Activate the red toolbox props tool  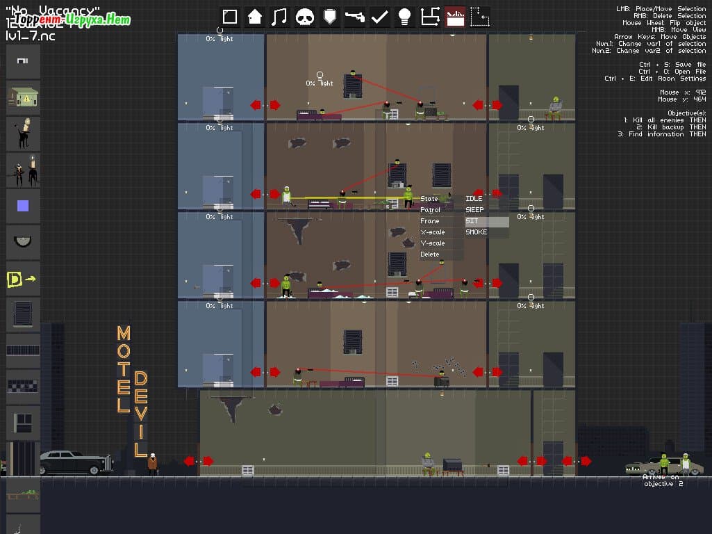click(456, 17)
